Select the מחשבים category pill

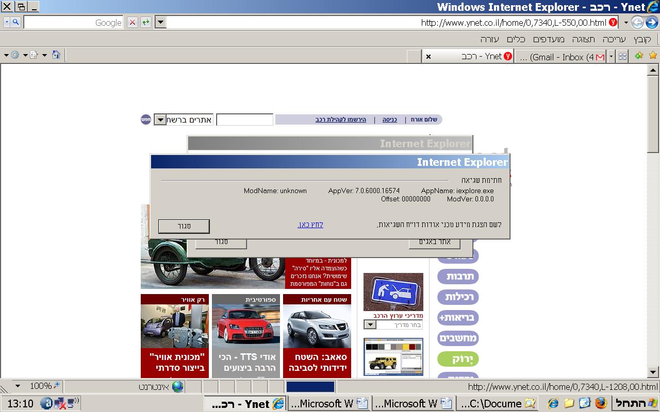458,338
